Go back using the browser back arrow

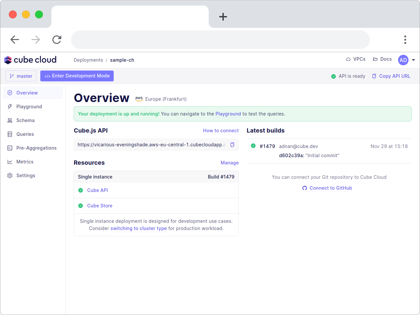pyautogui.click(x=15, y=40)
